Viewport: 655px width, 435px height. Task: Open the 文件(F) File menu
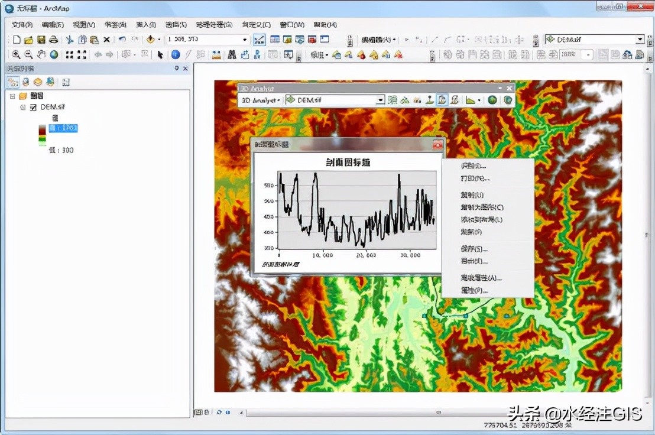[22, 25]
